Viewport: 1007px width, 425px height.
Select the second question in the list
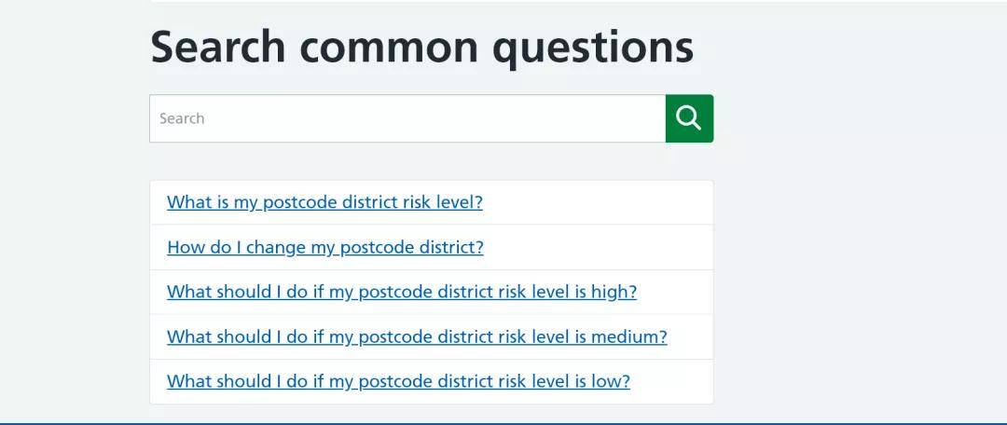pyautogui.click(x=325, y=247)
